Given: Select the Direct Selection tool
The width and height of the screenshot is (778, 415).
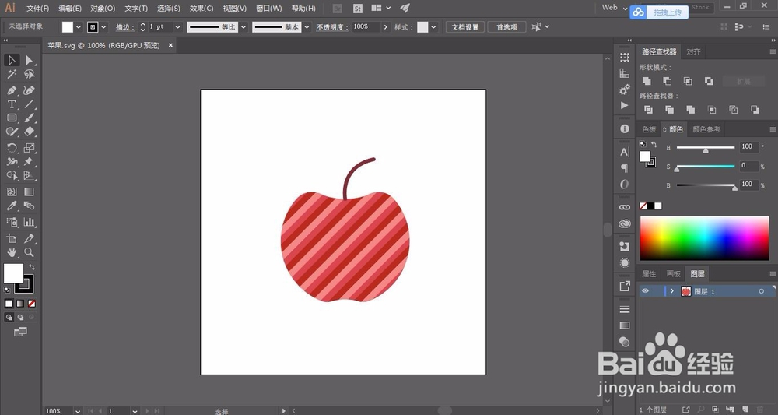Looking at the screenshot, I should click(x=30, y=61).
